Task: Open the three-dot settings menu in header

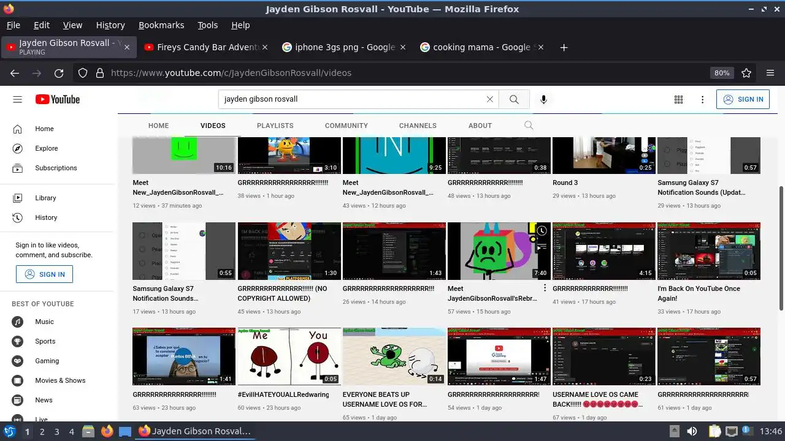Action: pyautogui.click(x=703, y=99)
